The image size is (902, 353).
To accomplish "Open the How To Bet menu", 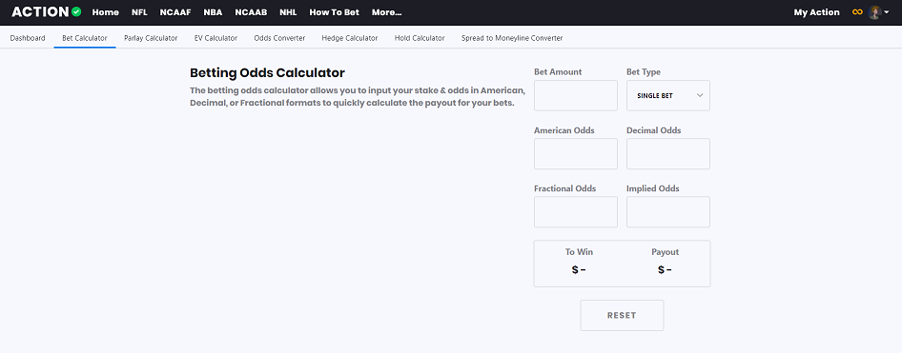I will pyautogui.click(x=335, y=12).
